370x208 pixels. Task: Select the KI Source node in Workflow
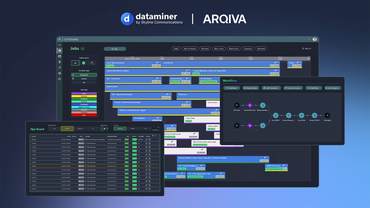point(237,105)
